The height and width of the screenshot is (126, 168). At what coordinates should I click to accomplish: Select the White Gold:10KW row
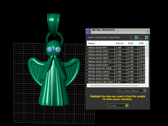116,75
